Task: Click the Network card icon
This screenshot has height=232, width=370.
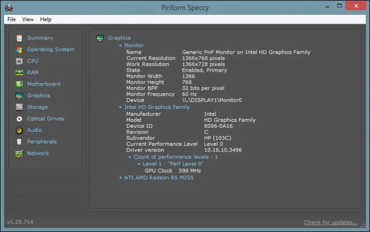Action: [19, 154]
